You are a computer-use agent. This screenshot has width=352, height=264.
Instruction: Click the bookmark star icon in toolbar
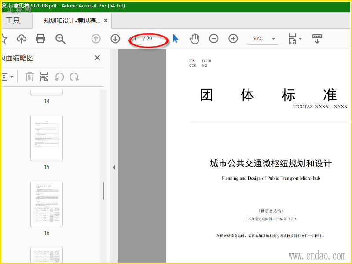pos(4,39)
